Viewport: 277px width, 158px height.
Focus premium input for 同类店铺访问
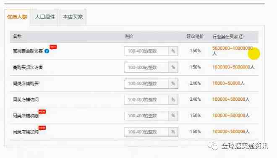click(x=146, y=100)
